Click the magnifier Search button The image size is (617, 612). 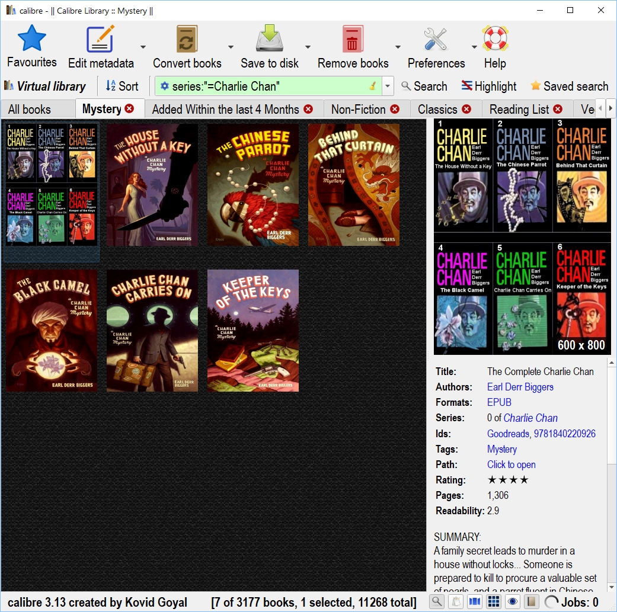(424, 86)
